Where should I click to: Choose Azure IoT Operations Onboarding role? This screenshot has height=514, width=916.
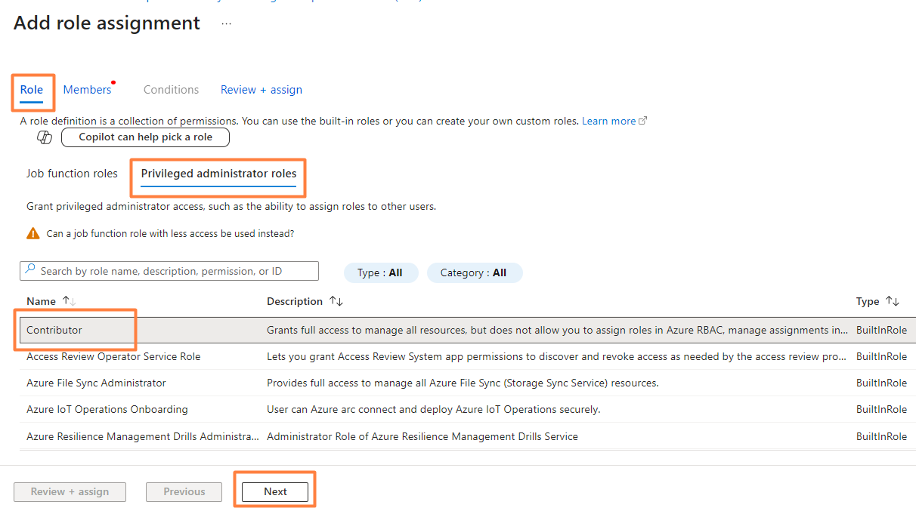107,409
